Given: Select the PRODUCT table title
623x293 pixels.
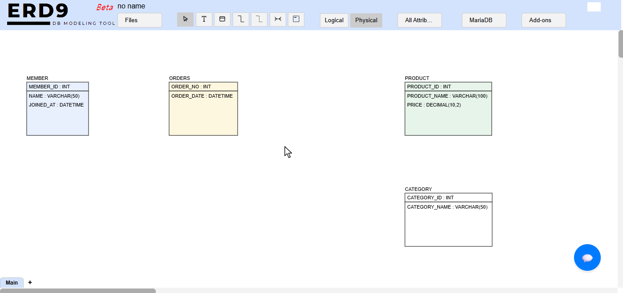Looking at the screenshot, I should point(417,78).
